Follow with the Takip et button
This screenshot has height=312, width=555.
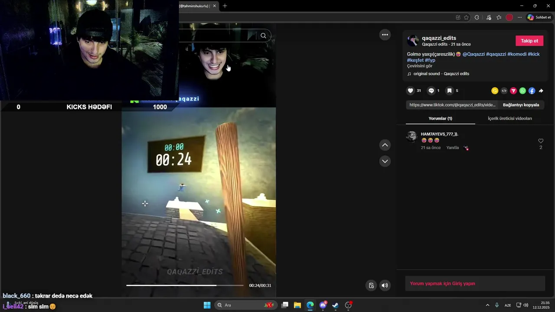(529, 41)
